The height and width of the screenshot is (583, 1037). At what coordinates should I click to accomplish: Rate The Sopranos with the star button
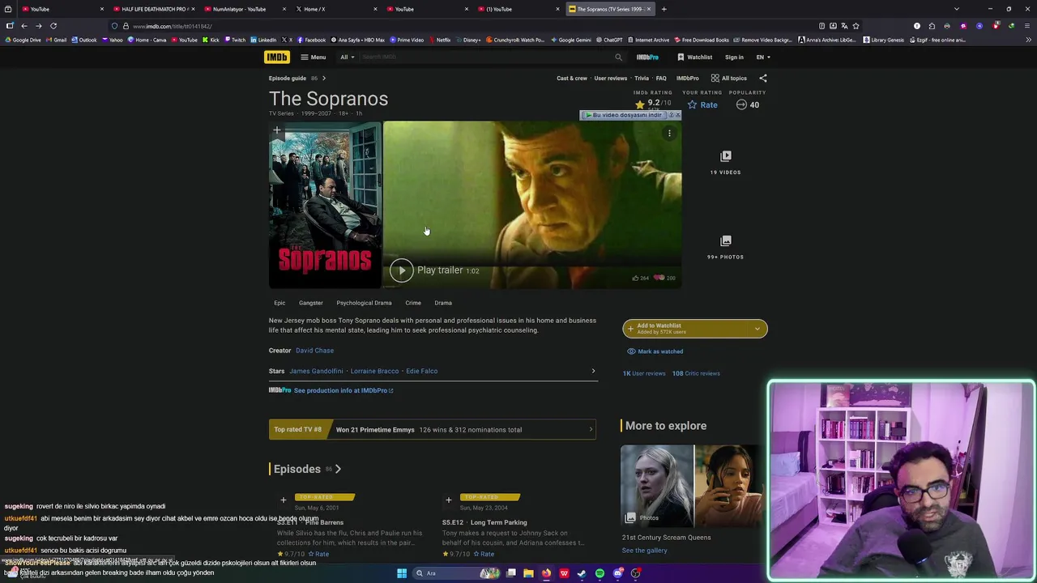click(x=702, y=104)
